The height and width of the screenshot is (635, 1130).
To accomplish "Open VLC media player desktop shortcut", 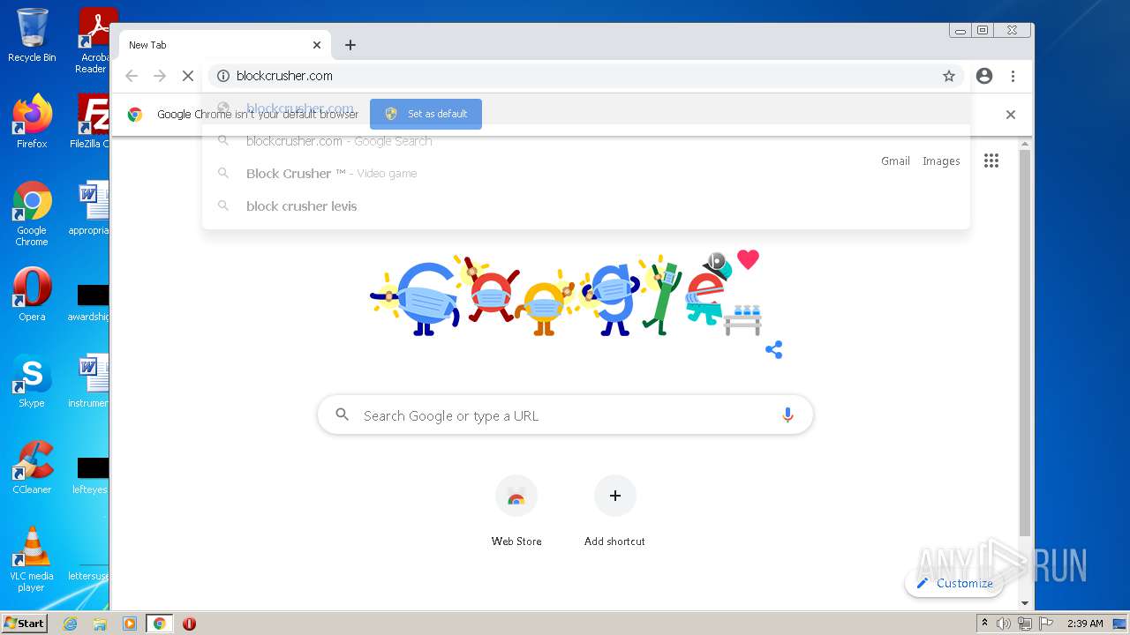I will click(x=32, y=559).
